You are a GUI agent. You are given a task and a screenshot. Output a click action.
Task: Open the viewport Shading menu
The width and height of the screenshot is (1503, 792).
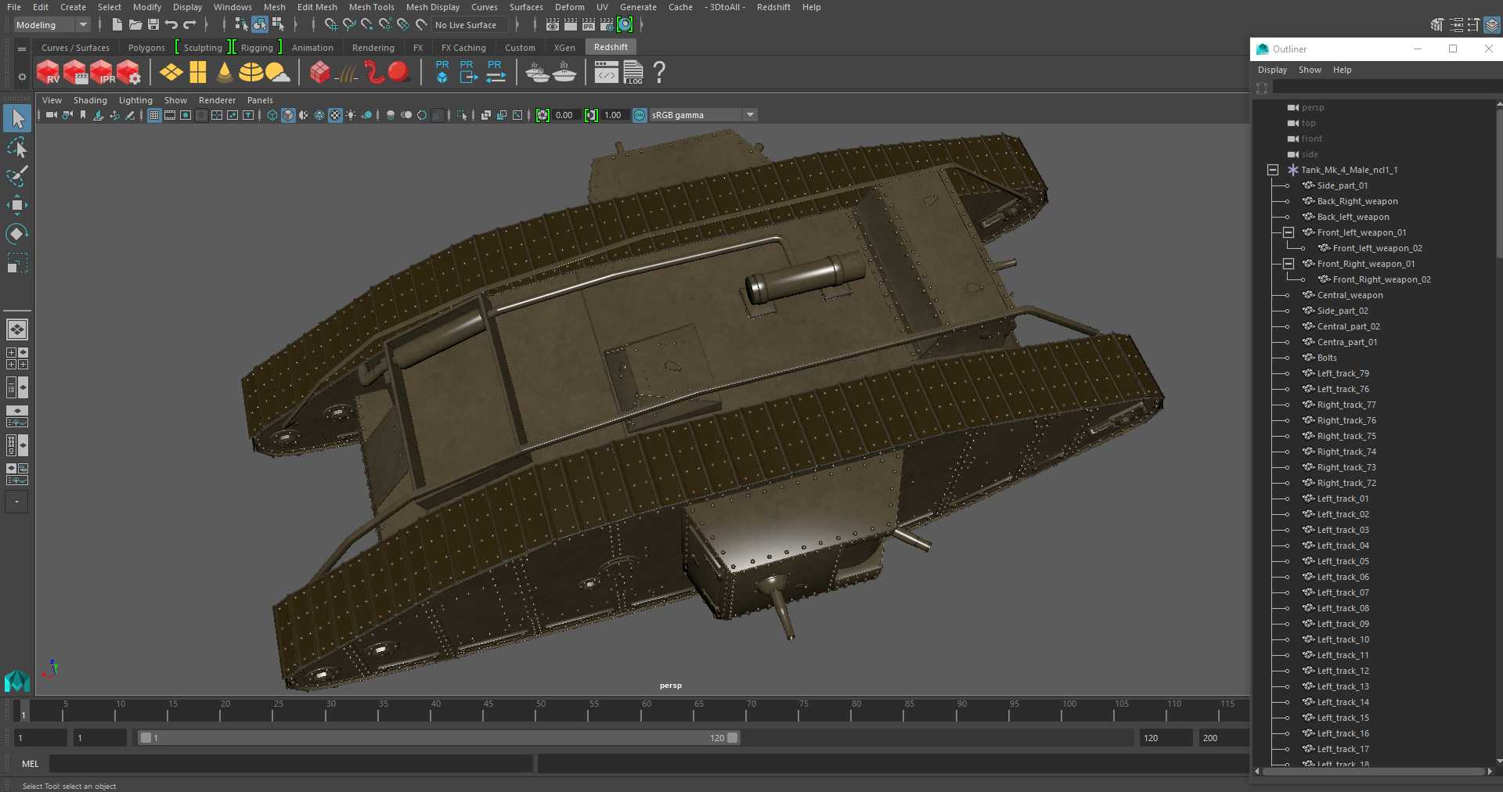tap(90, 100)
